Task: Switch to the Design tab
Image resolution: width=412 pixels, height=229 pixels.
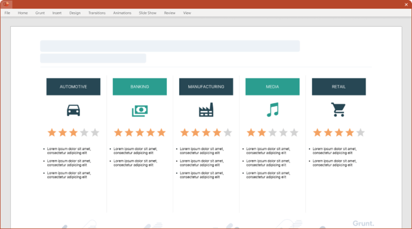Action: point(75,13)
